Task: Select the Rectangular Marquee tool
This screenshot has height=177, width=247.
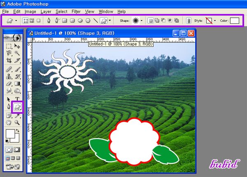Action: pyautogui.click(x=9, y=46)
